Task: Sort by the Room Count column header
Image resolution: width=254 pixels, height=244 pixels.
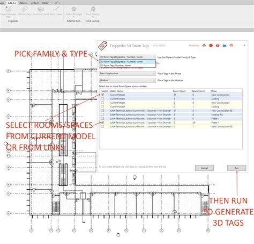Action: (x=179, y=91)
